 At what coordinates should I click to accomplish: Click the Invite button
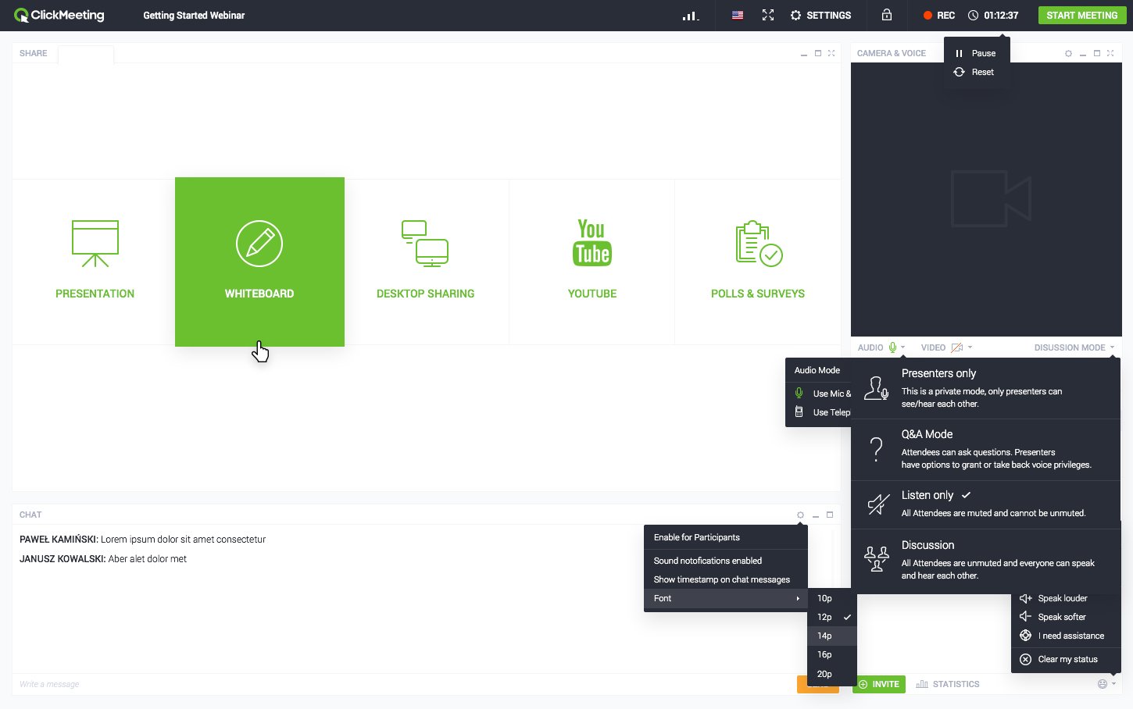pos(879,683)
